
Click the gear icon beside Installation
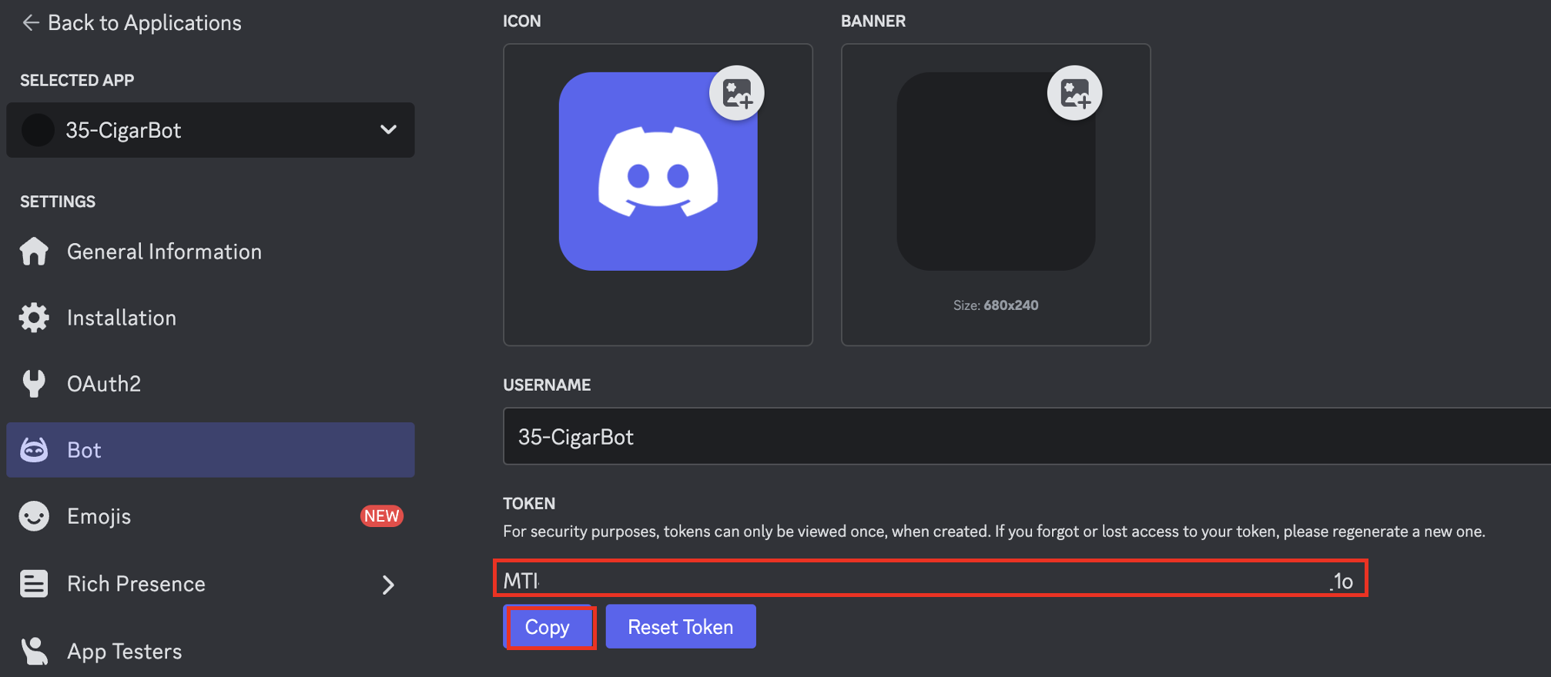click(x=34, y=318)
